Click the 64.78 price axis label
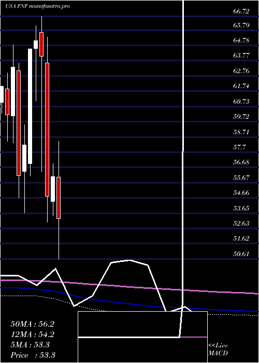The image size is (259, 363). click(241, 40)
